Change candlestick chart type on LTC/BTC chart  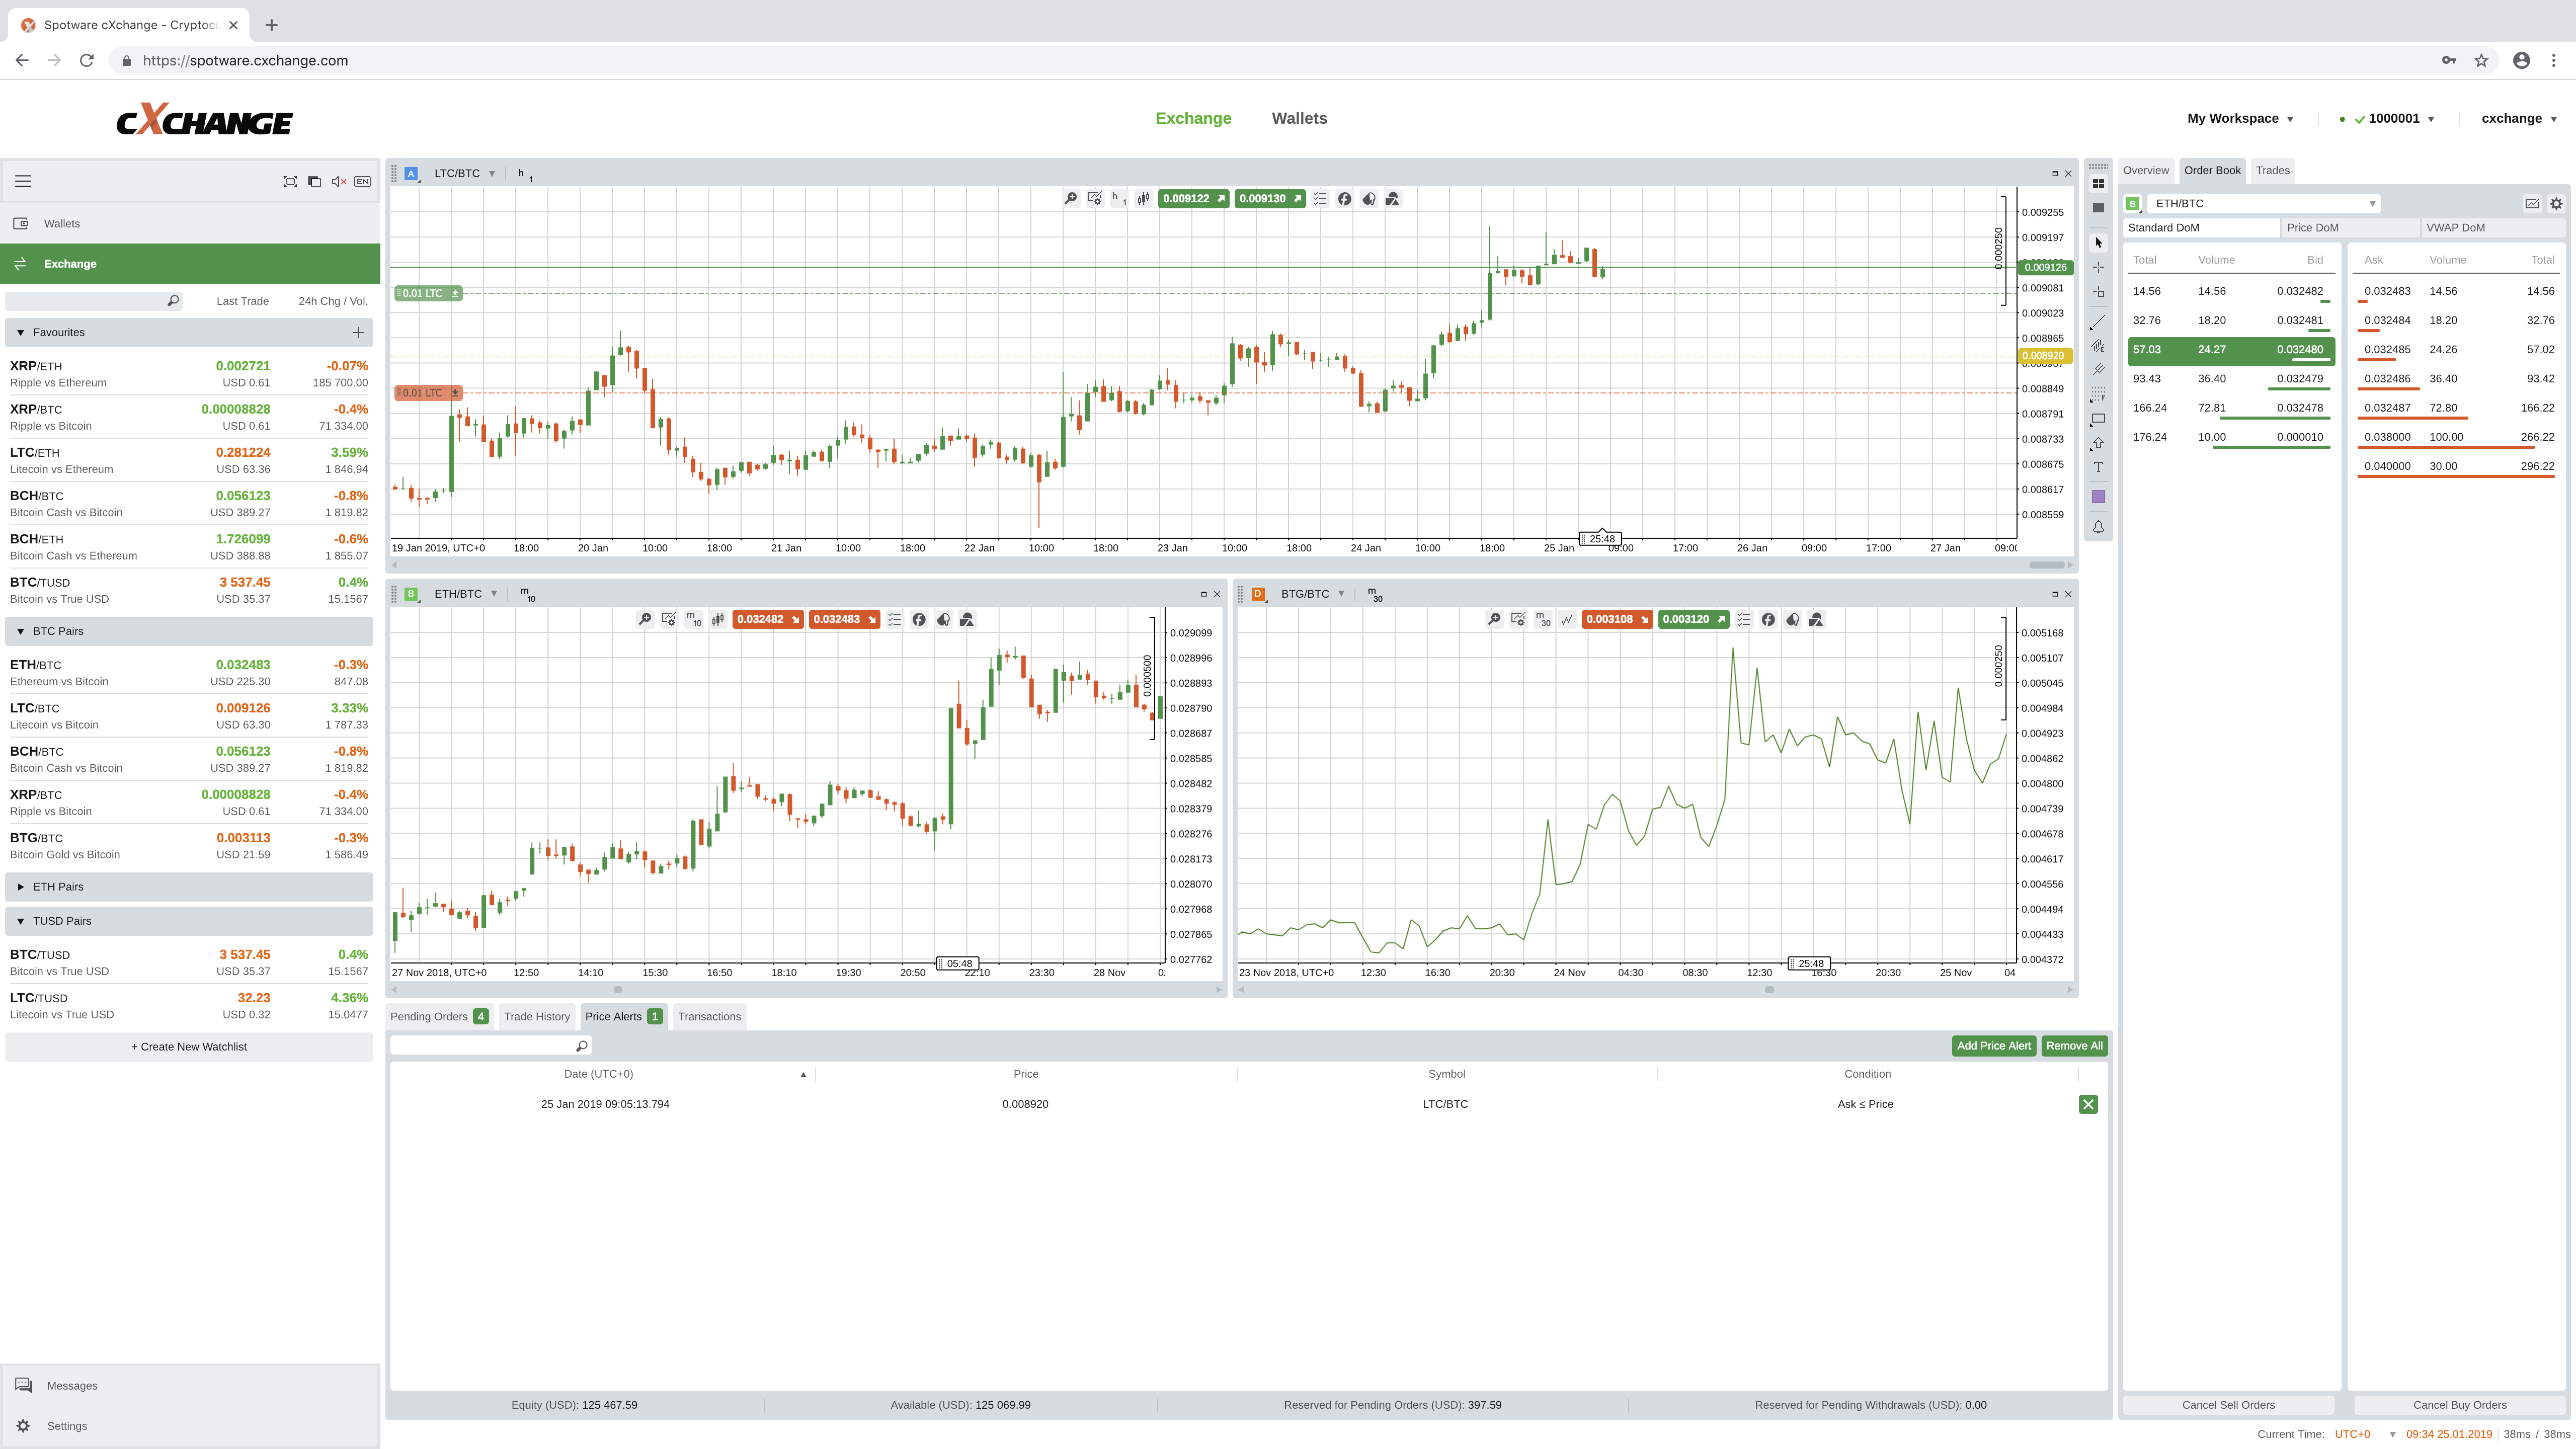click(1143, 199)
